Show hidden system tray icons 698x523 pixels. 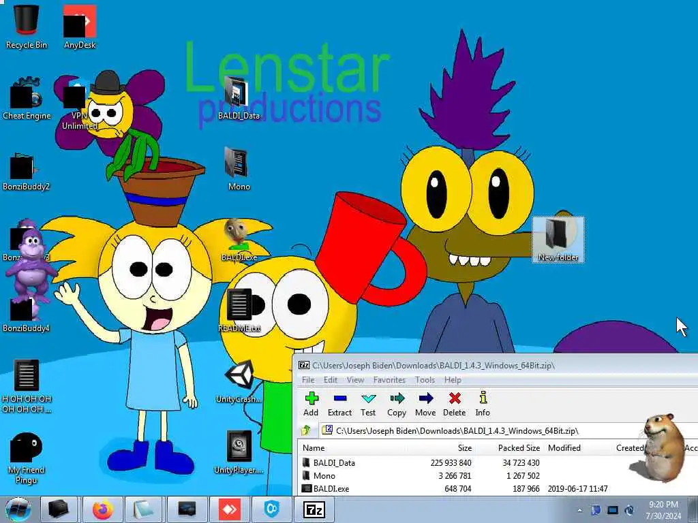click(579, 511)
